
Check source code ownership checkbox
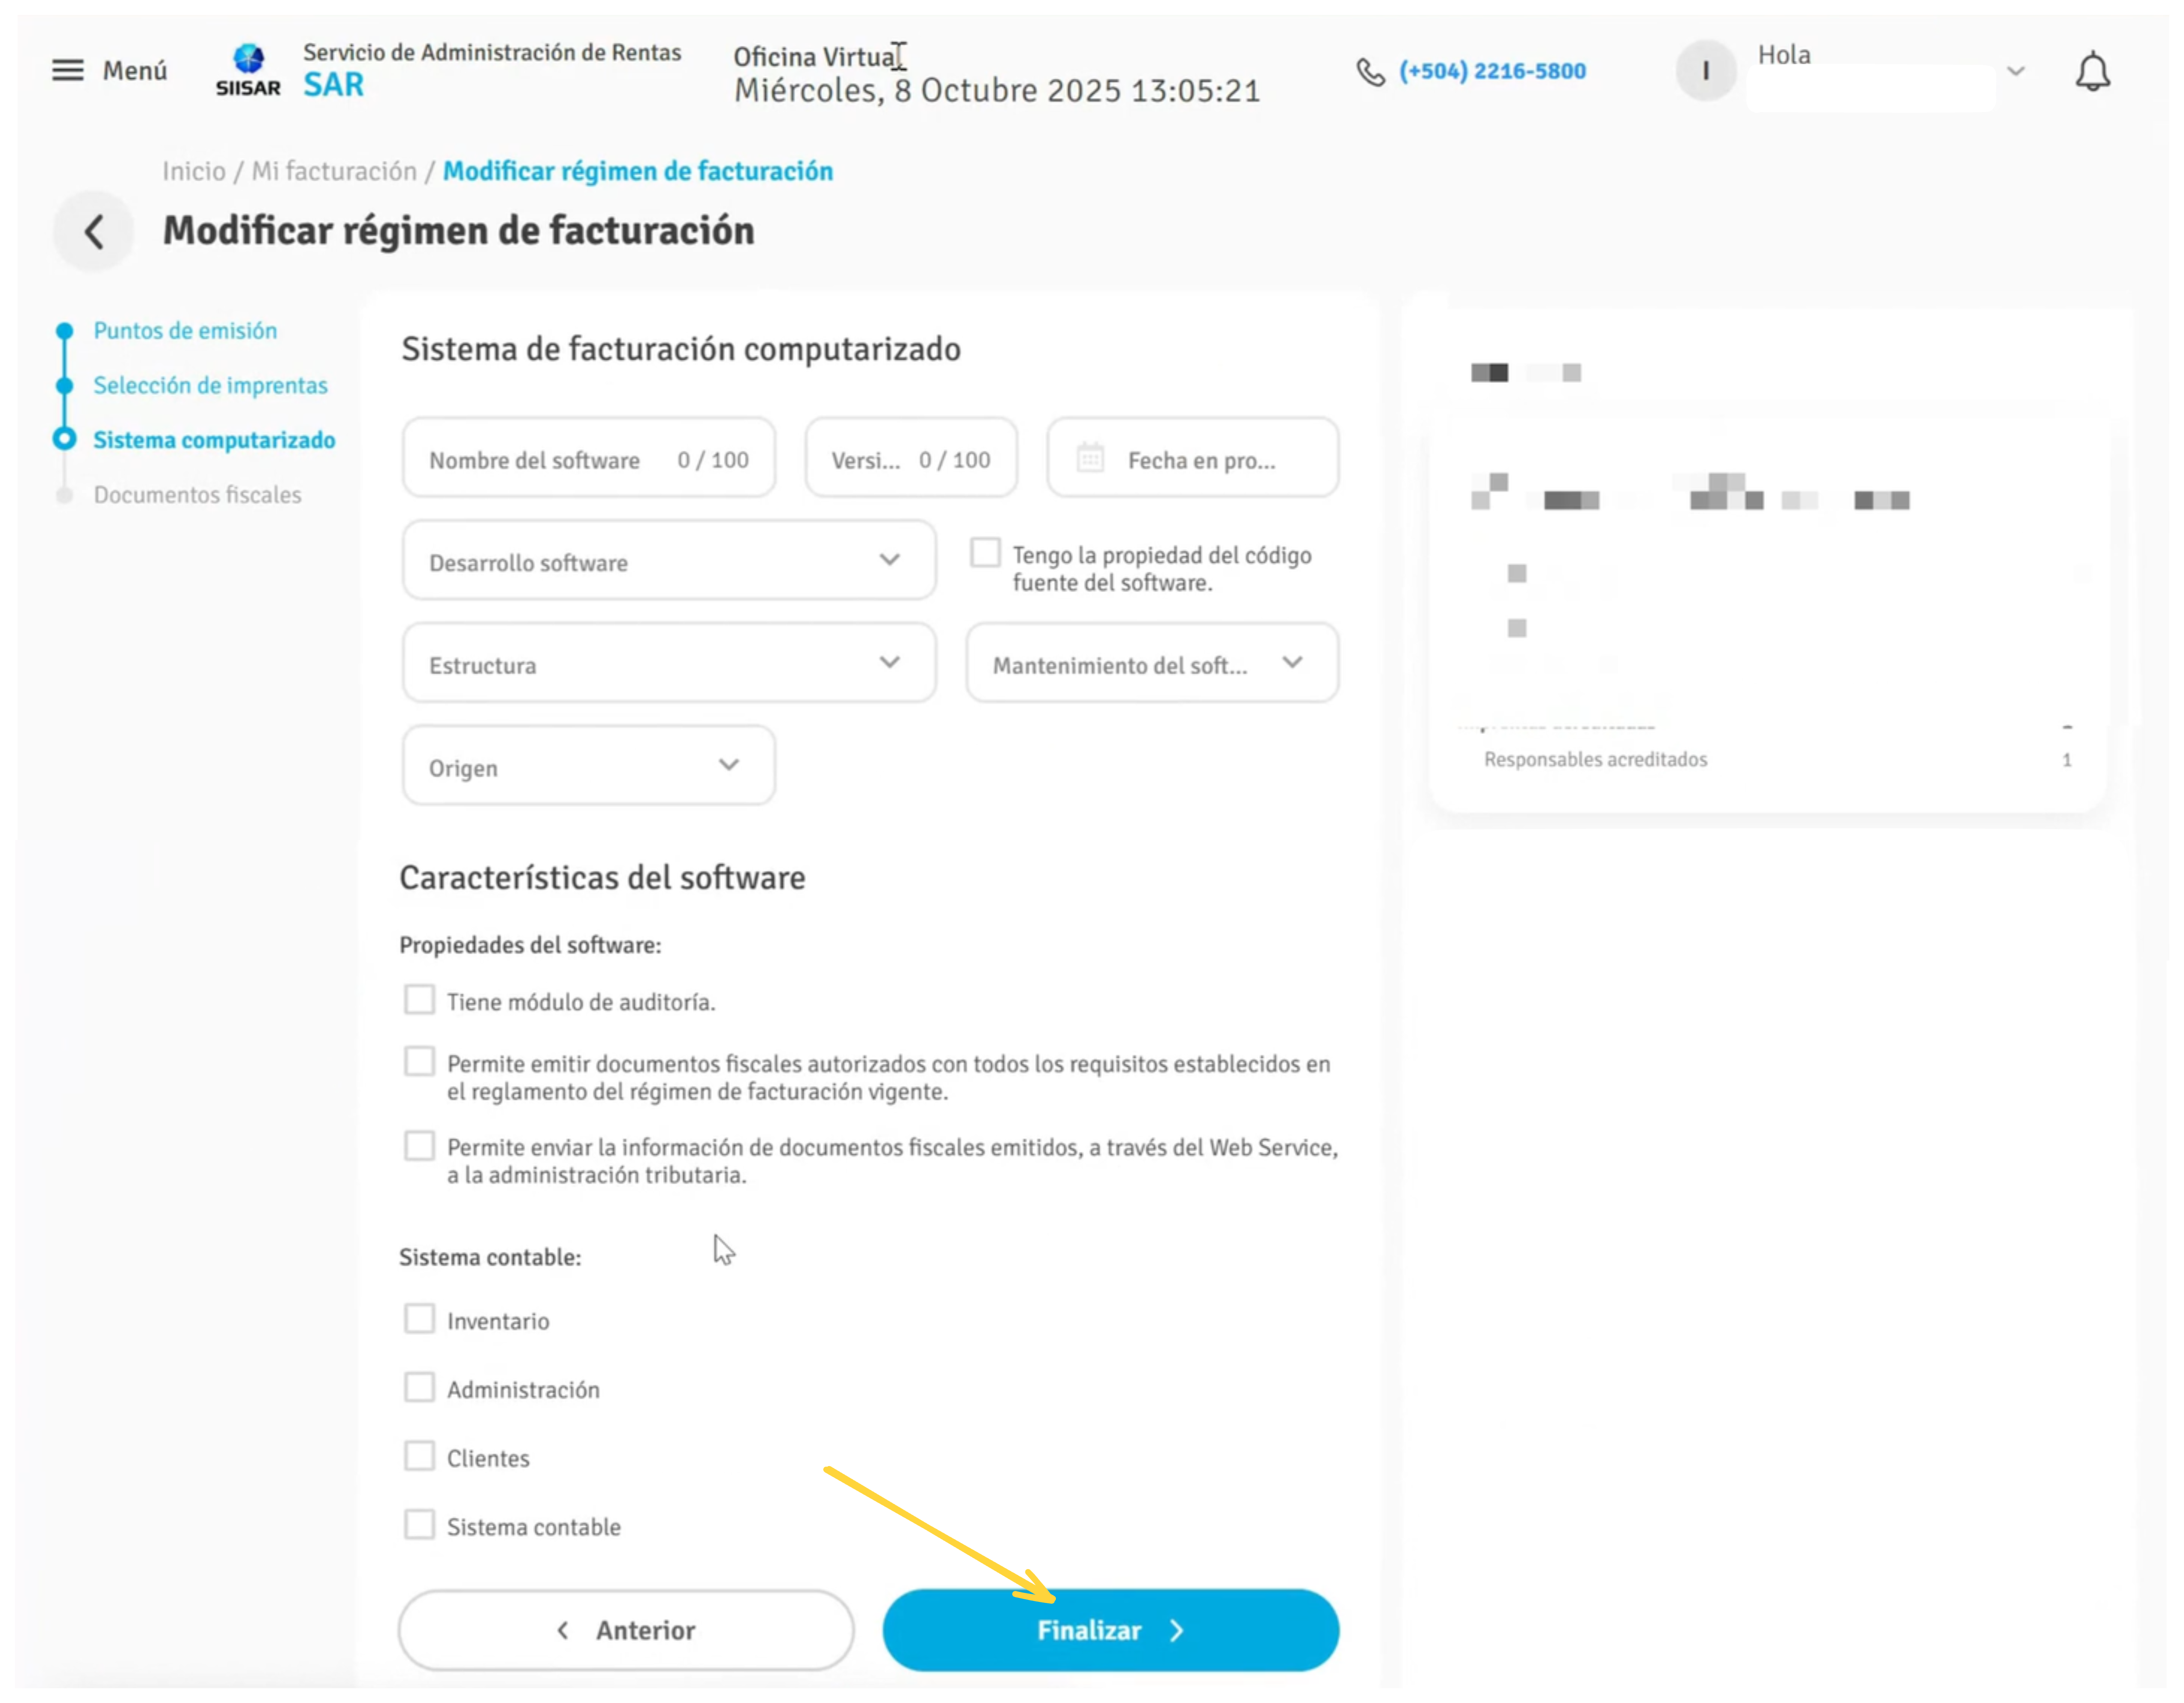[985, 553]
